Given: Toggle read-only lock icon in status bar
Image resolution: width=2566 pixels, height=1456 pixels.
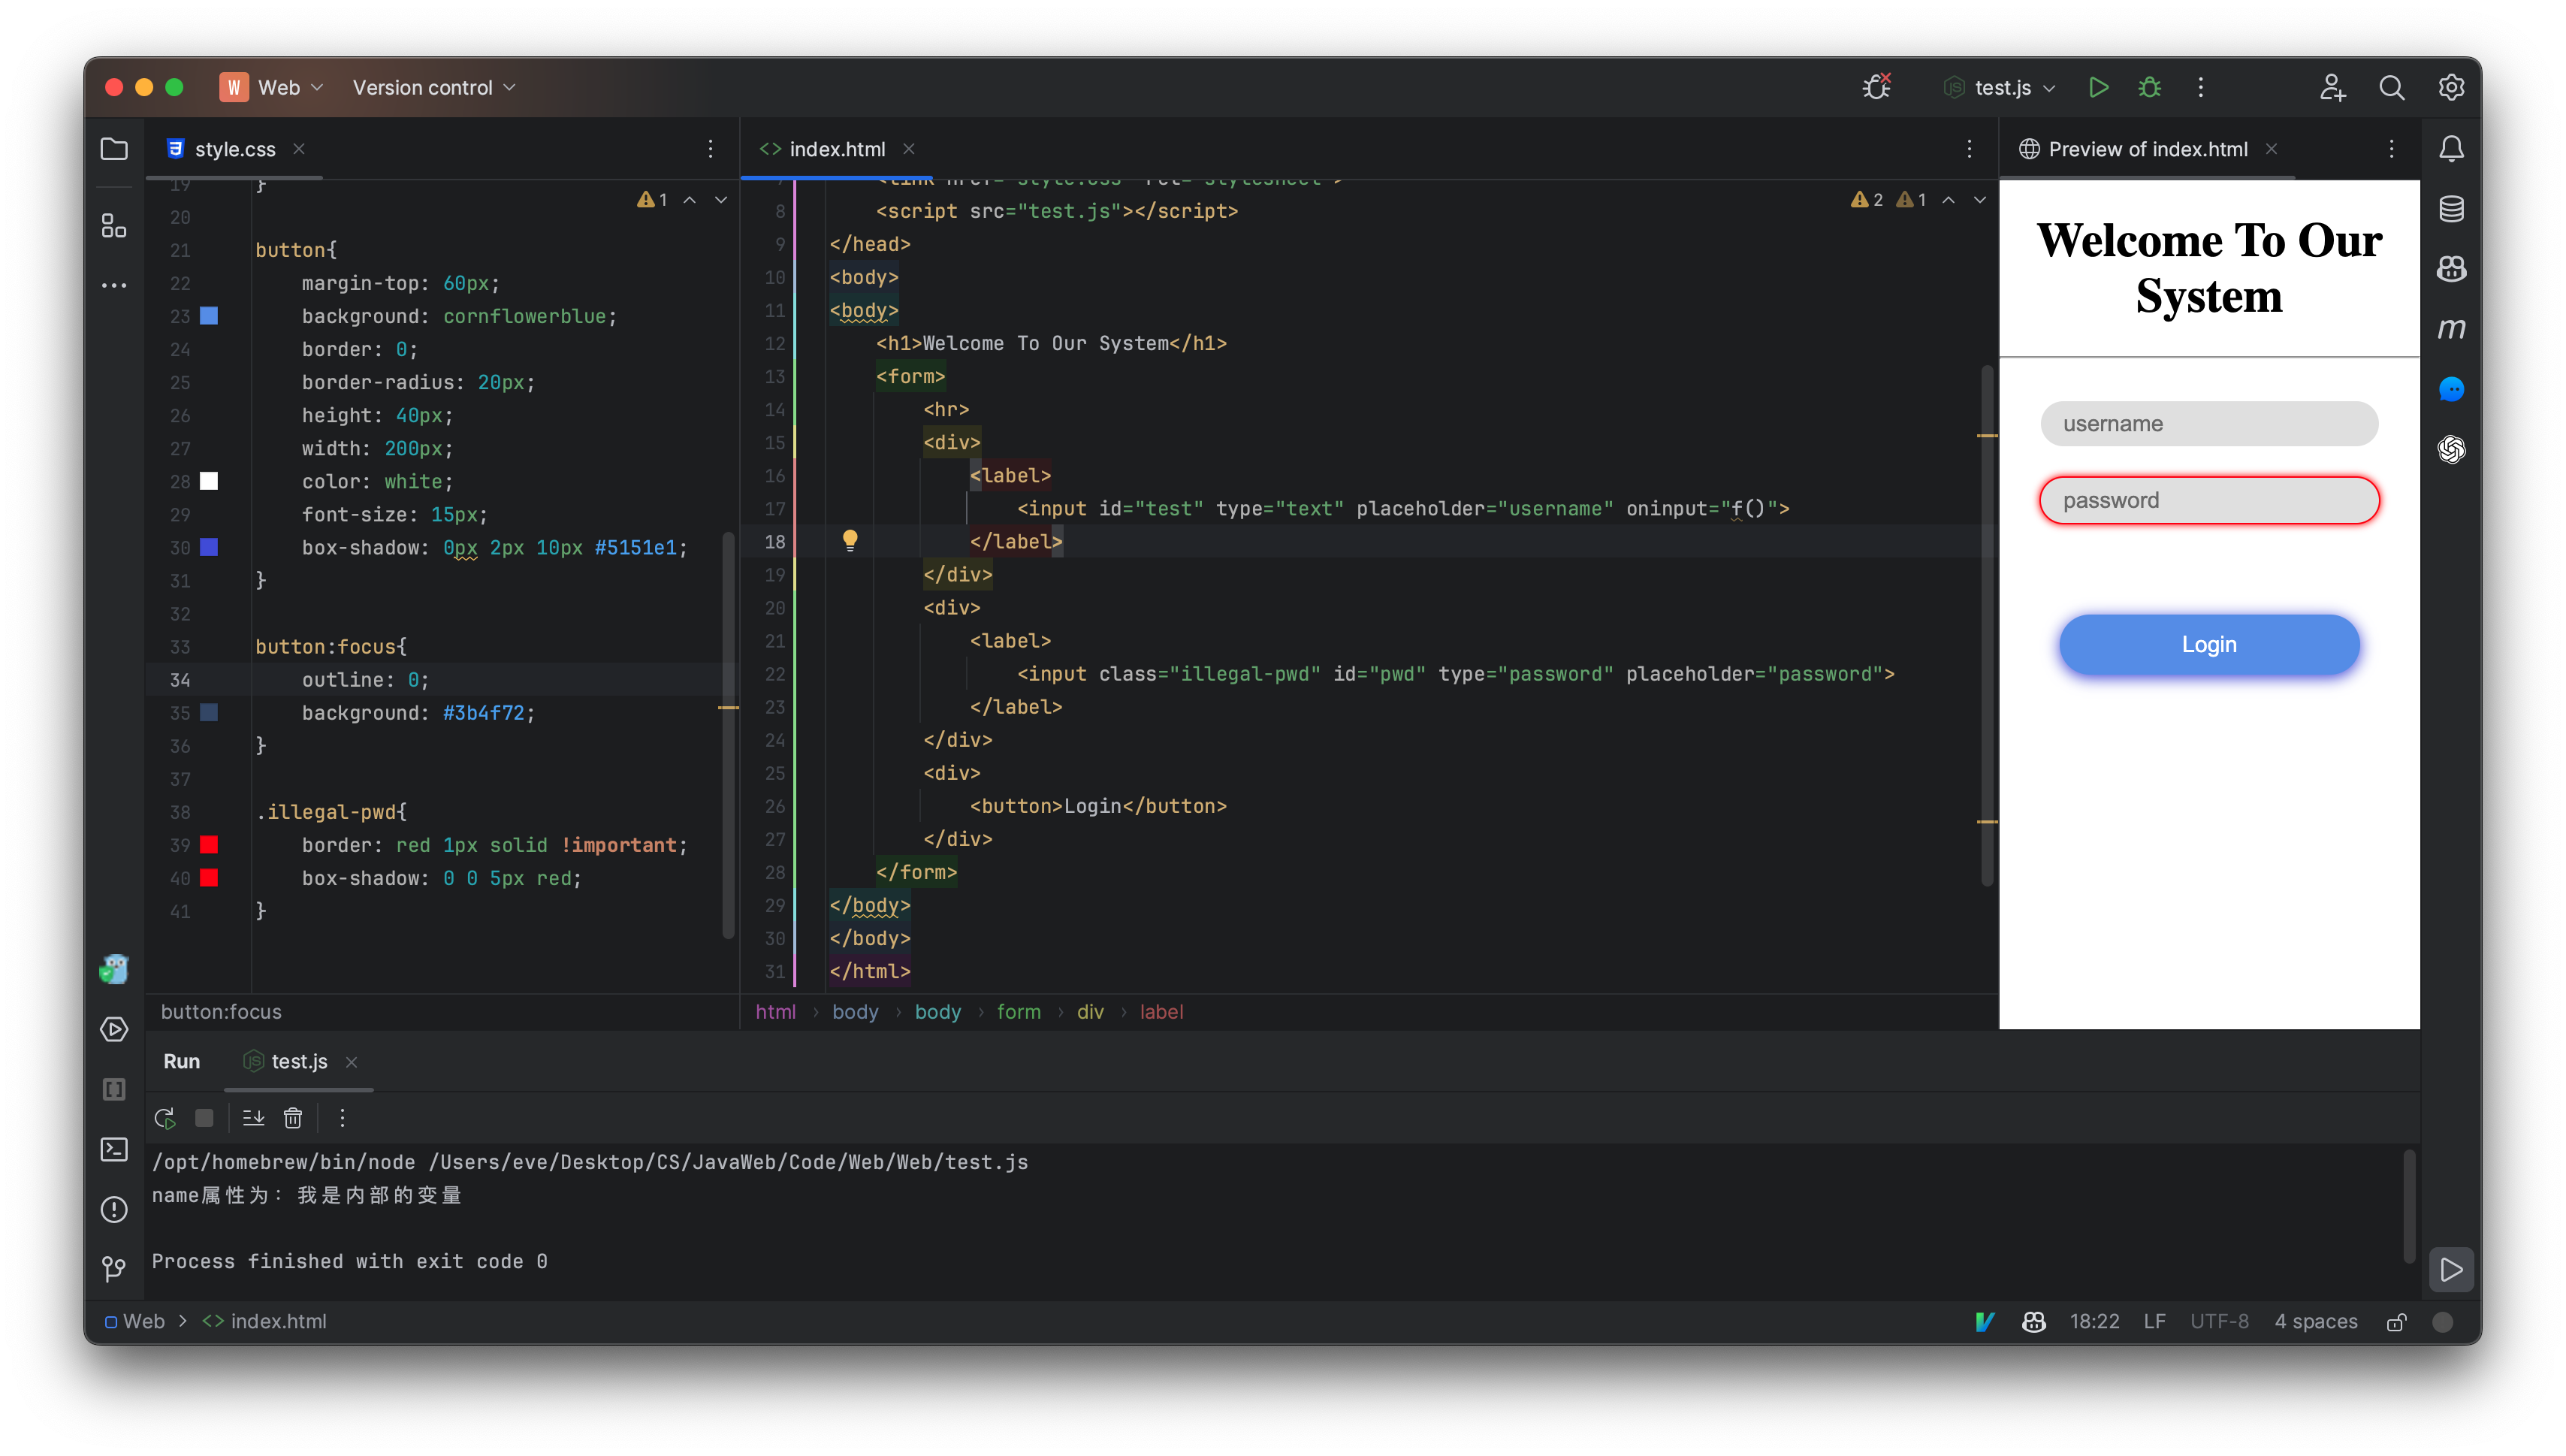Looking at the screenshot, I should [x=2395, y=1321].
